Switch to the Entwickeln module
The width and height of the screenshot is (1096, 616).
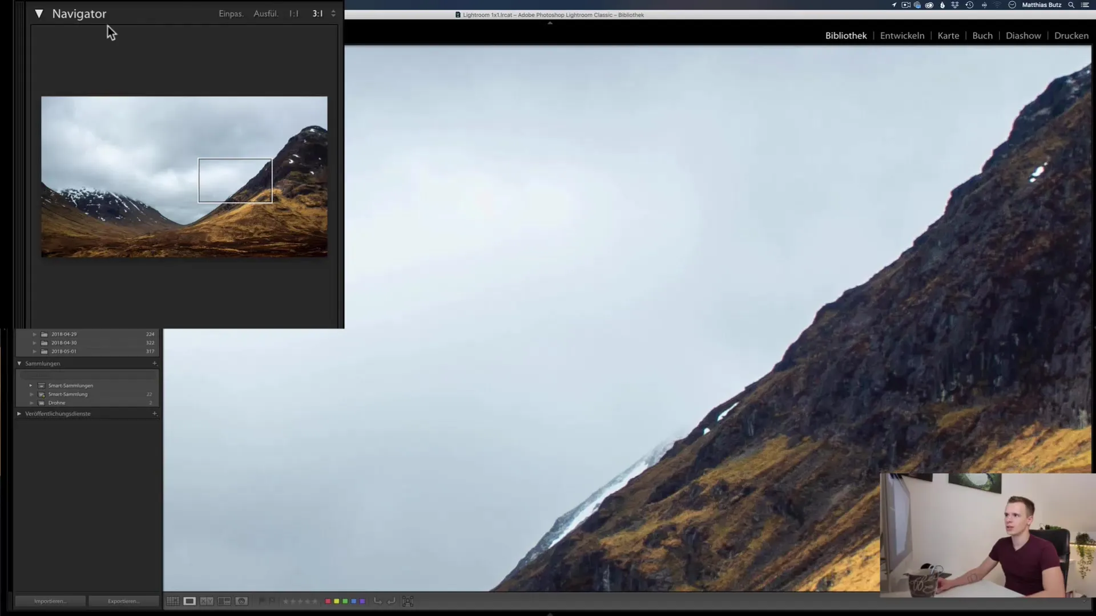coord(902,35)
